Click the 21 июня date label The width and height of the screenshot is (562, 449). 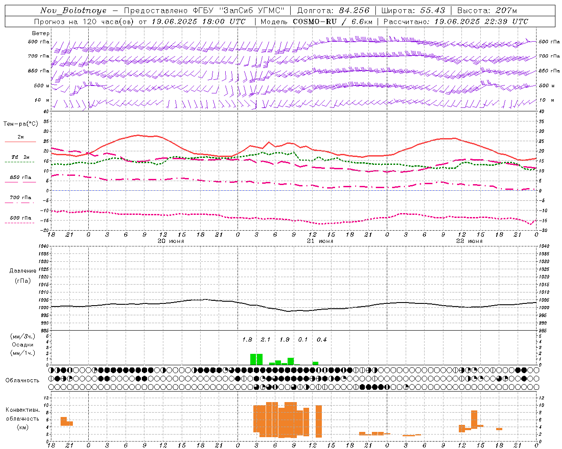[320, 241]
